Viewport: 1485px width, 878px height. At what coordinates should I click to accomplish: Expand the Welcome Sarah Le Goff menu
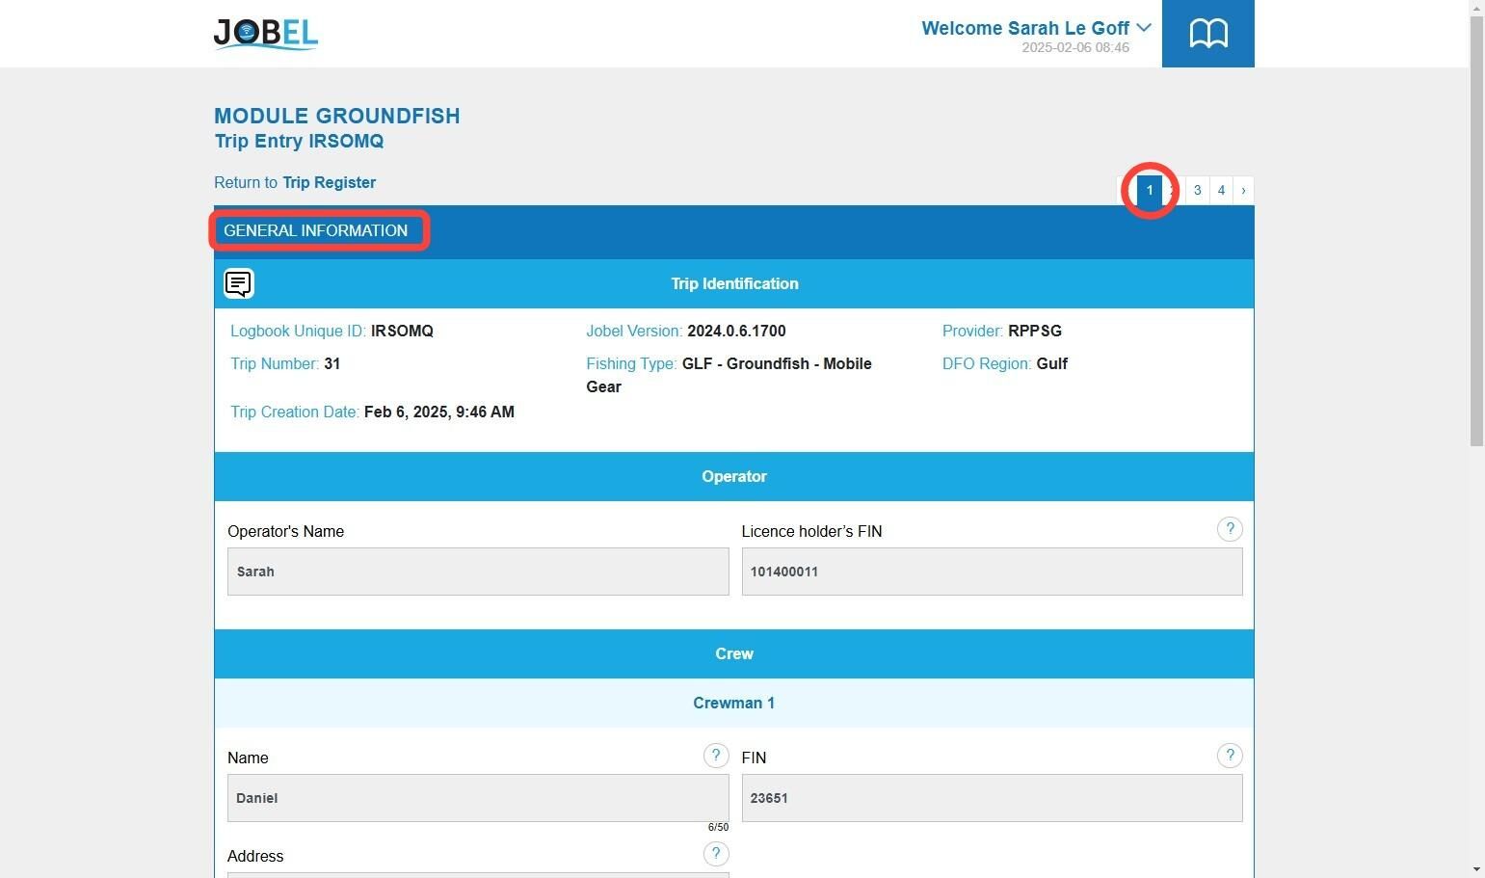point(1036,28)
